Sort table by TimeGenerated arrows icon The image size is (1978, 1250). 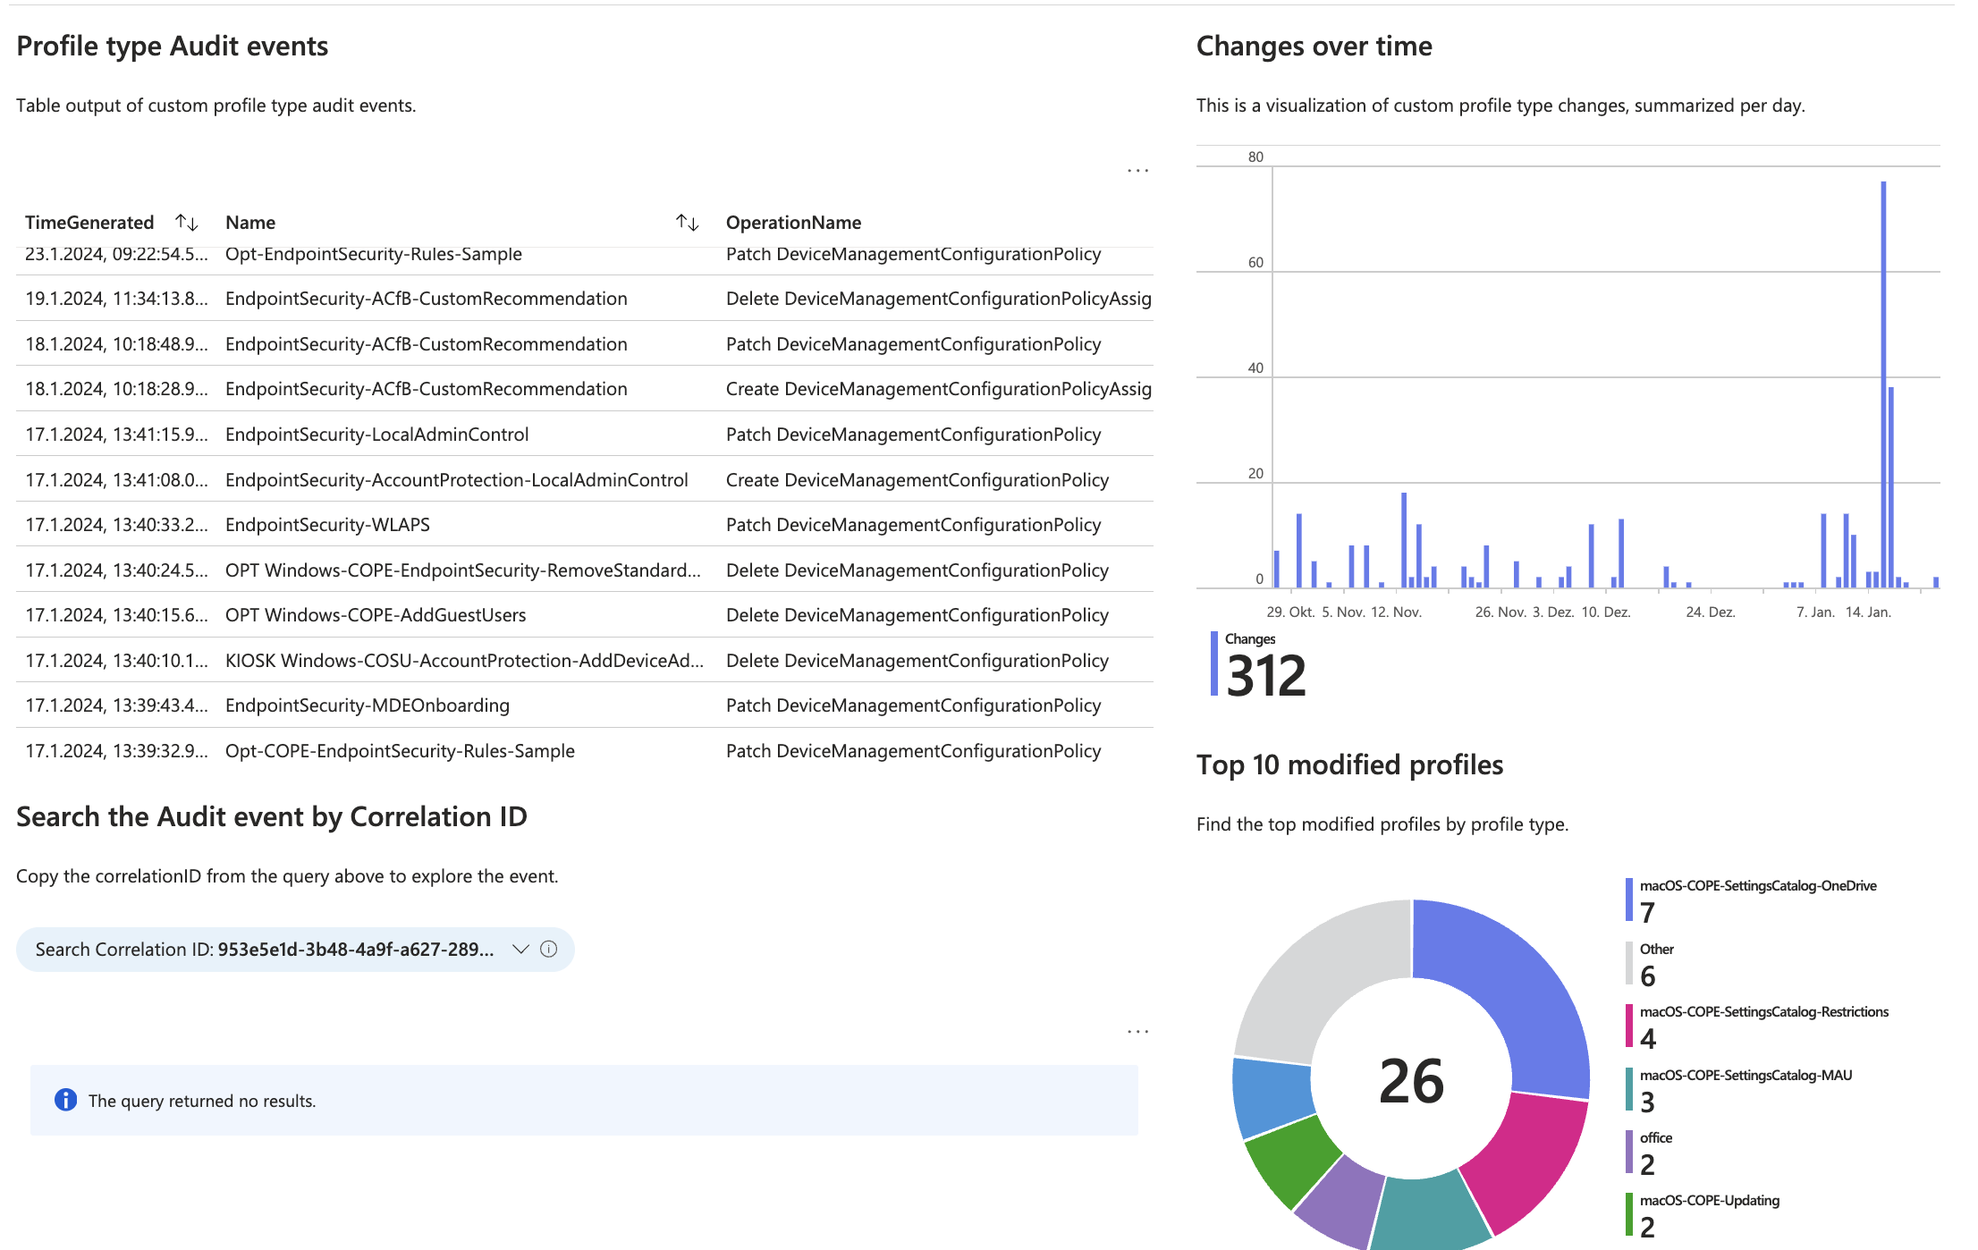pos(186,222)
